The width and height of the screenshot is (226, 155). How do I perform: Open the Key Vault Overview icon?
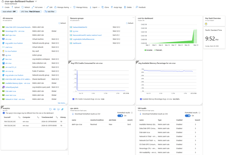click(206, 24)
